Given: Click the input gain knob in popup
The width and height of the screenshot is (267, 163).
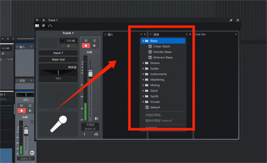Looking at the screenshot, I should 62,40.
